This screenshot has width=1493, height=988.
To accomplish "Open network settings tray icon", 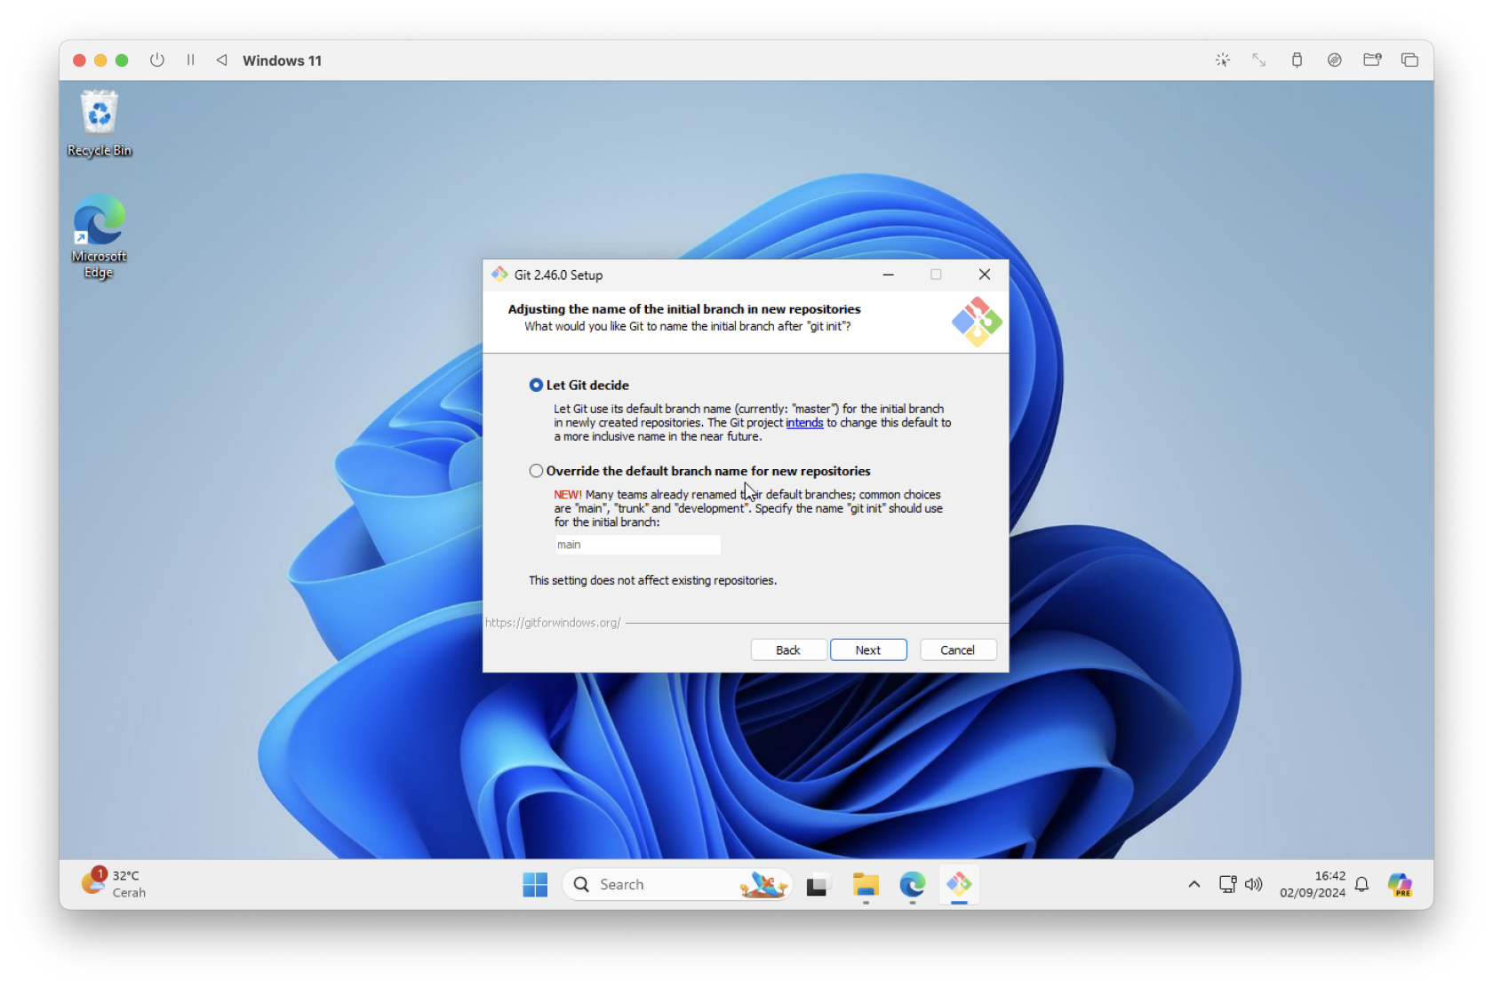I will [1227, 885].
